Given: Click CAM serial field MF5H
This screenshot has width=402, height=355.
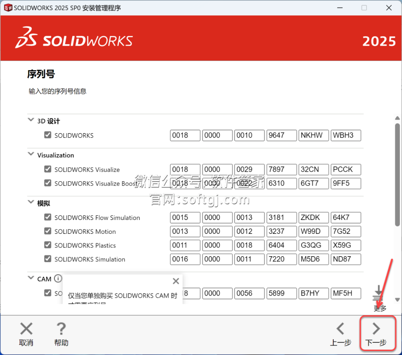Looking at the screenshot, I should (x=346, y=293).
